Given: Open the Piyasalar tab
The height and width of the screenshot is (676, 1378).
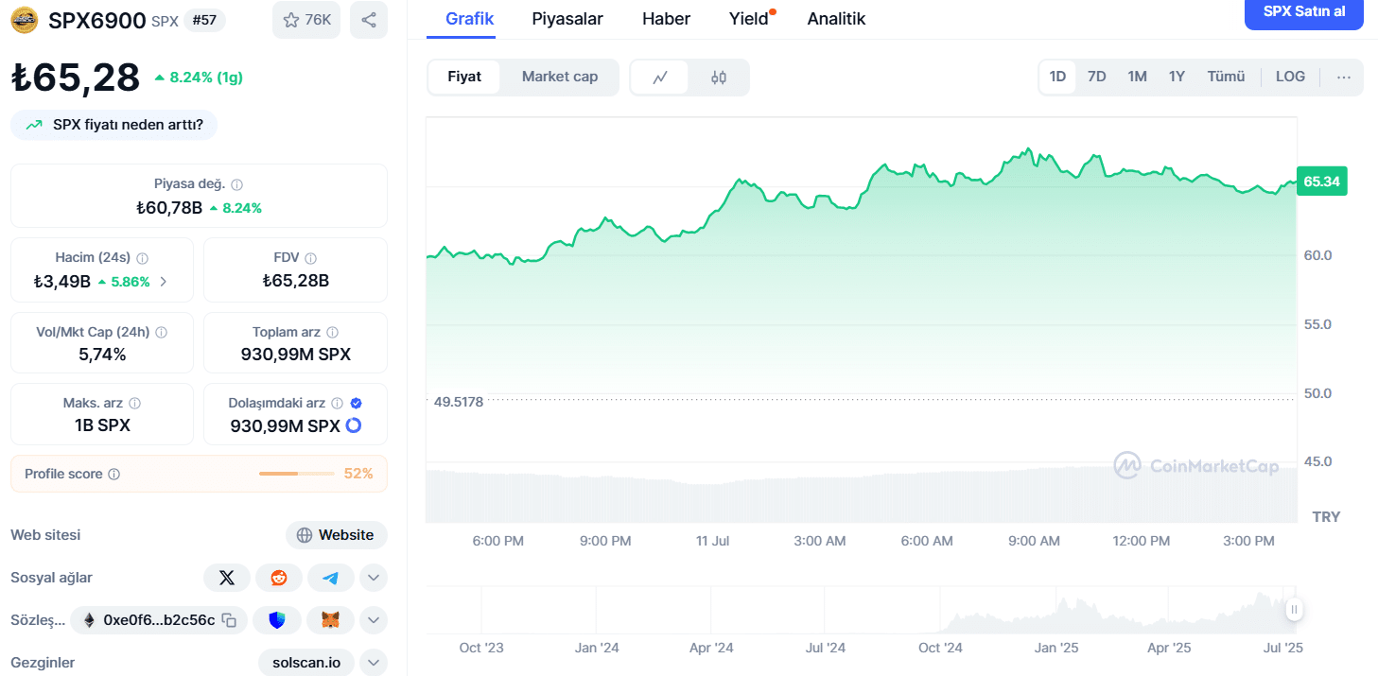Looking at the screenshot, I should click(x=567, y=19).
